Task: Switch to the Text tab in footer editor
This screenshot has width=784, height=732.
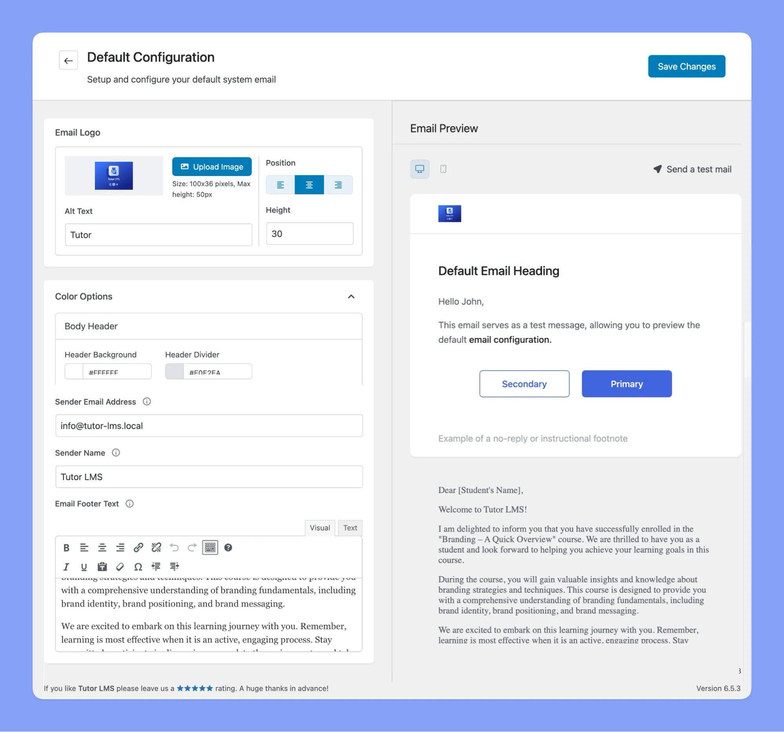Action: point(350,528)
